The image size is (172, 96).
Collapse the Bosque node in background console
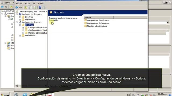[x=2, y=14]
